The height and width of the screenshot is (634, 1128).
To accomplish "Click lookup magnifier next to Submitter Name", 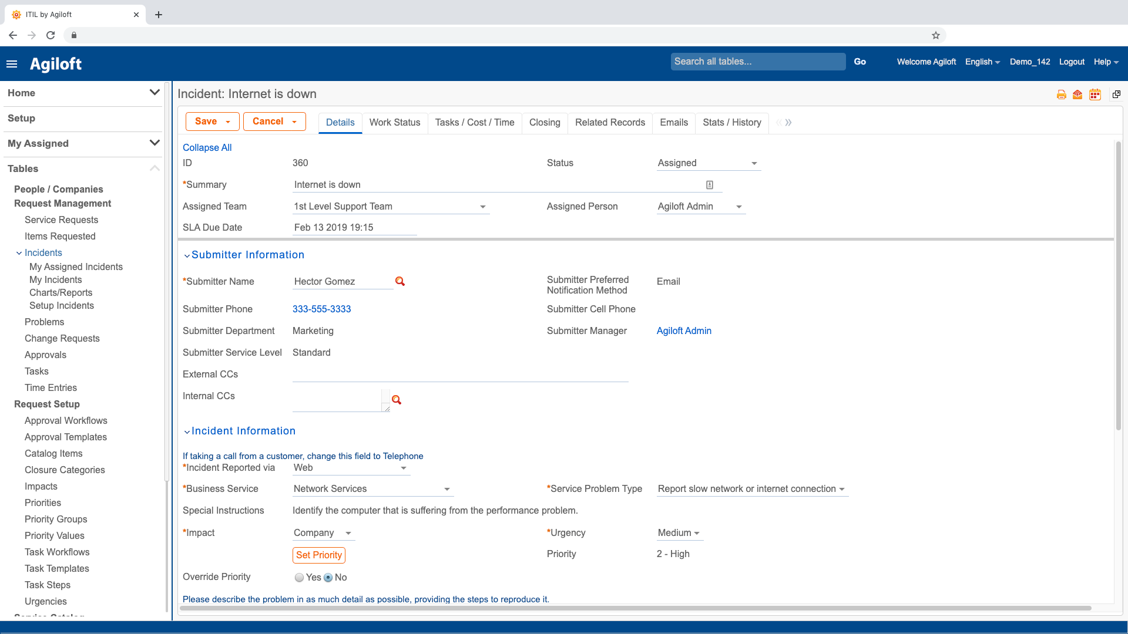I will click(x=400, y=282).
